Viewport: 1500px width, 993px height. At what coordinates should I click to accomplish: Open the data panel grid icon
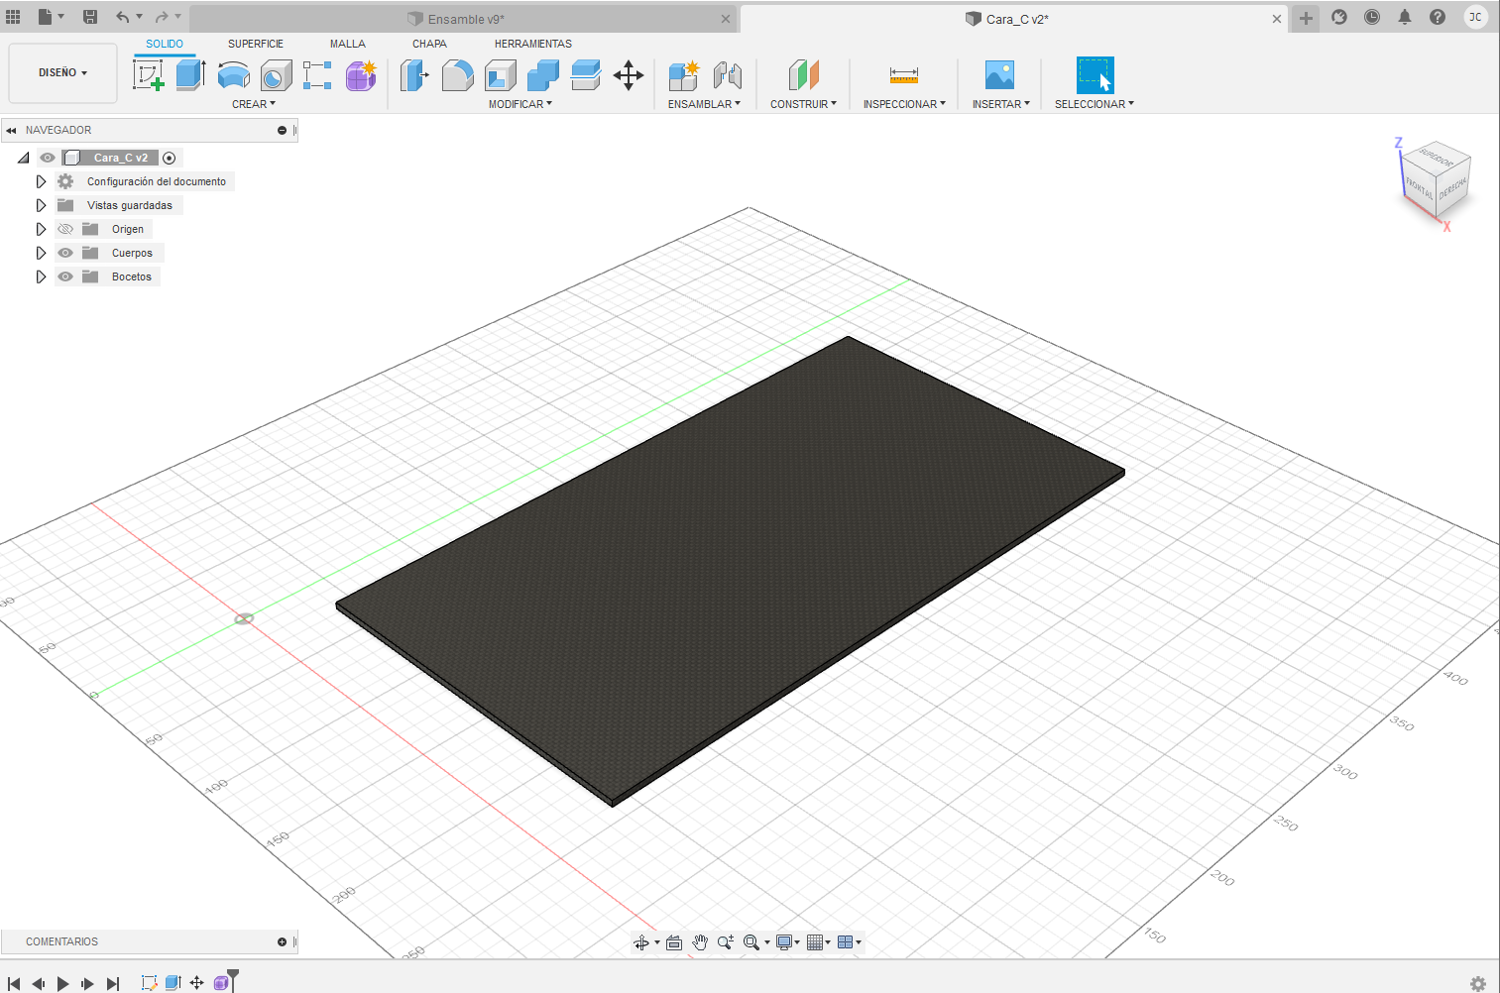[13, 17]
